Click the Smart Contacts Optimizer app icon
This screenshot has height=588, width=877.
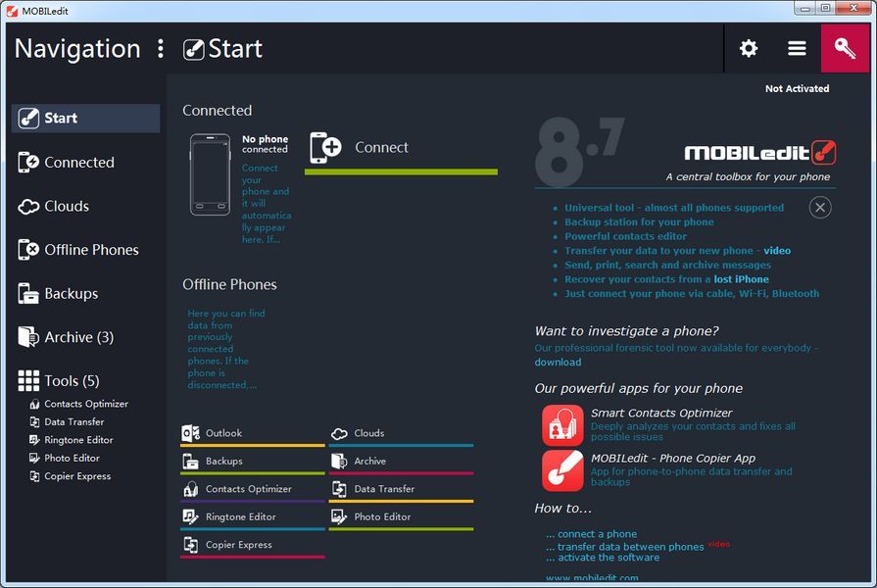[x=562, y=425]
